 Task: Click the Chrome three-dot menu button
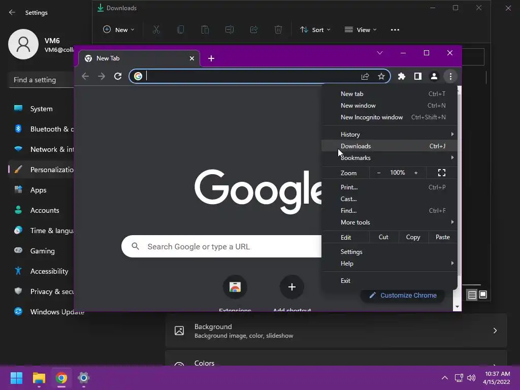(450, 77)
